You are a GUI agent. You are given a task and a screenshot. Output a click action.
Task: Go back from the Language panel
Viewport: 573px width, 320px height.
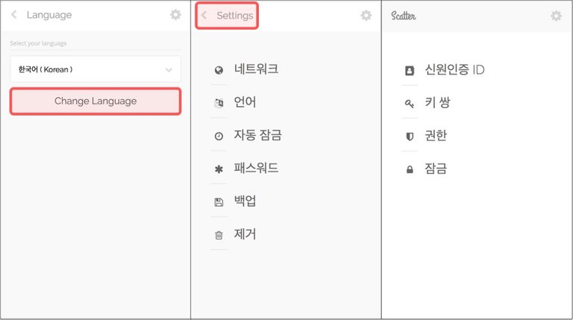tap(14, 15)
